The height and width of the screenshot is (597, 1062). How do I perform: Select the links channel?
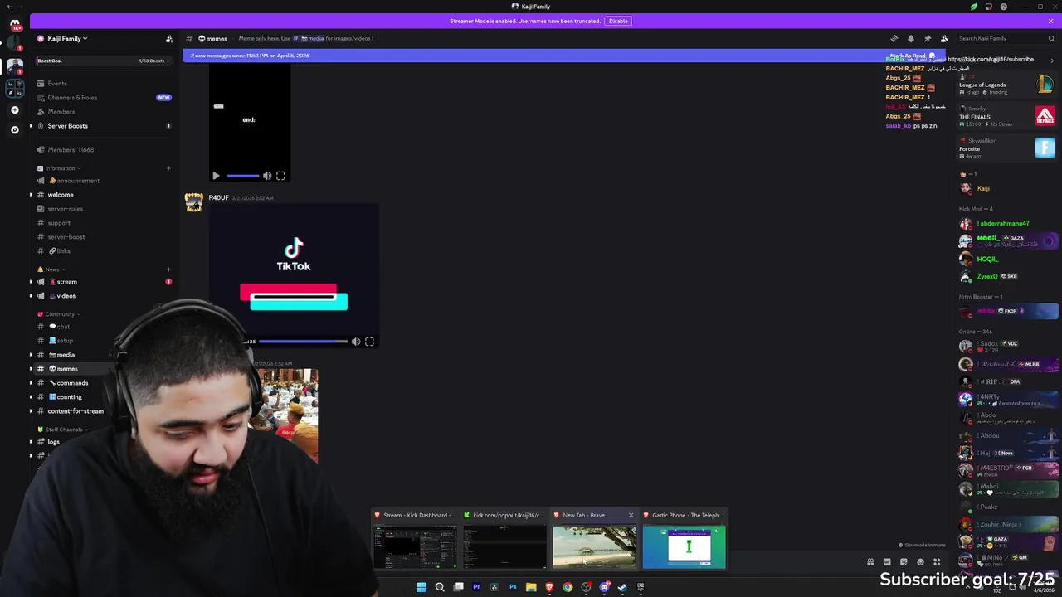click(103, 251)
